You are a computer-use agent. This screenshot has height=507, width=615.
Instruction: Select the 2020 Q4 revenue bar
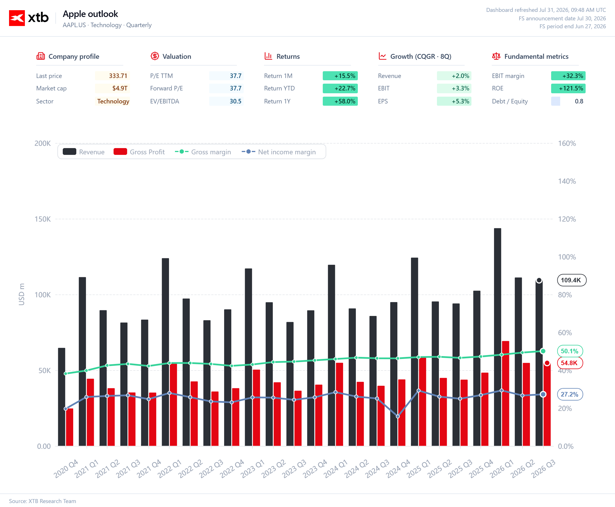[x=62, y=397]
